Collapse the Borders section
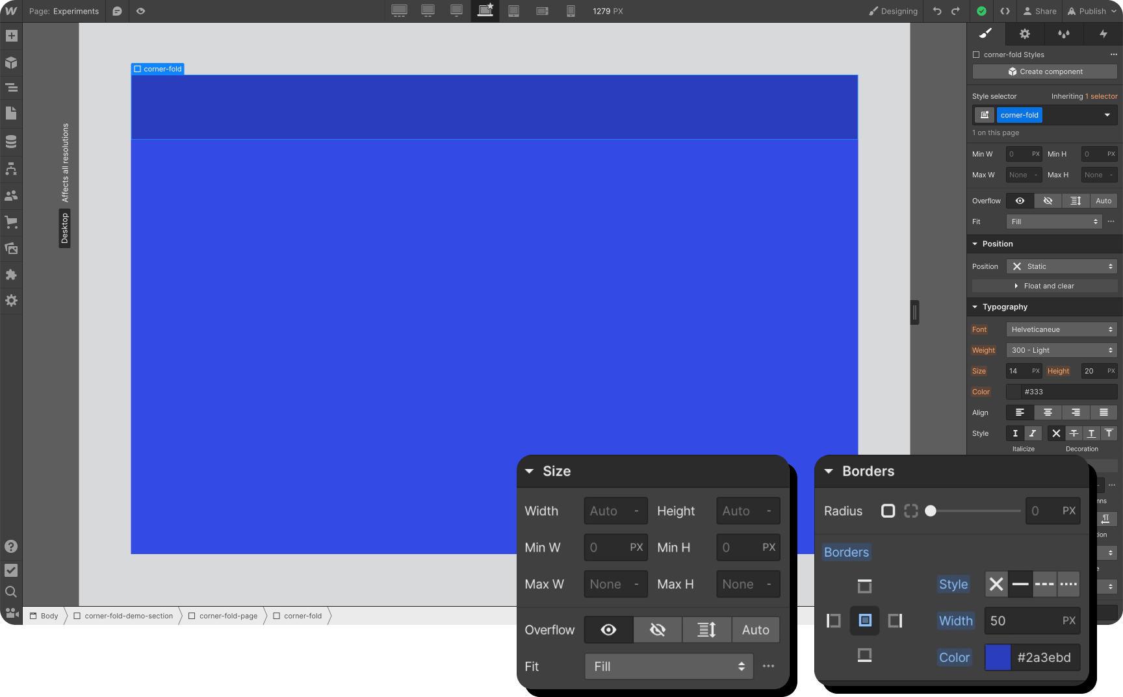Screen dimensions: 1123x697 [x=829, y=471]
